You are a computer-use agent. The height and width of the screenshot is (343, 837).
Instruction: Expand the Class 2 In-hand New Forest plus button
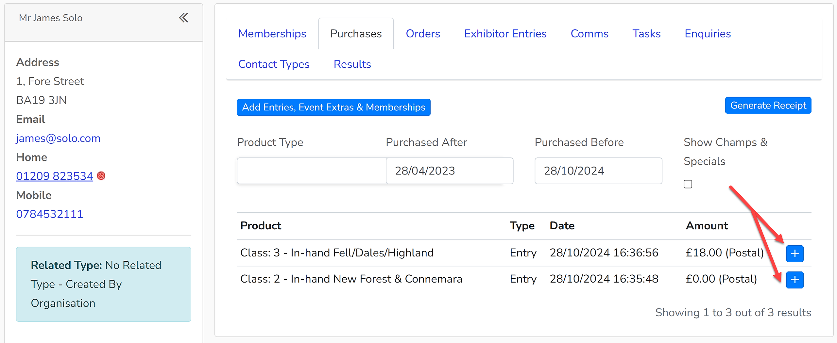(x=795, y=280)
